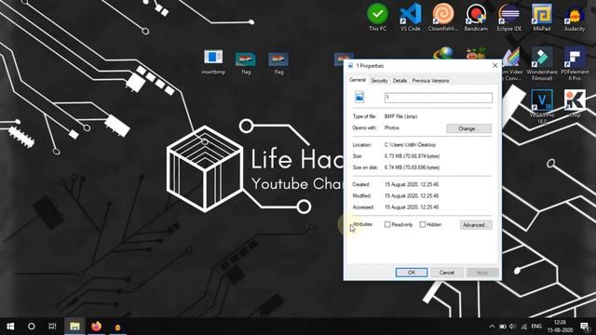Select the Wondershare Filmora9 desktop shortcut

542,63
